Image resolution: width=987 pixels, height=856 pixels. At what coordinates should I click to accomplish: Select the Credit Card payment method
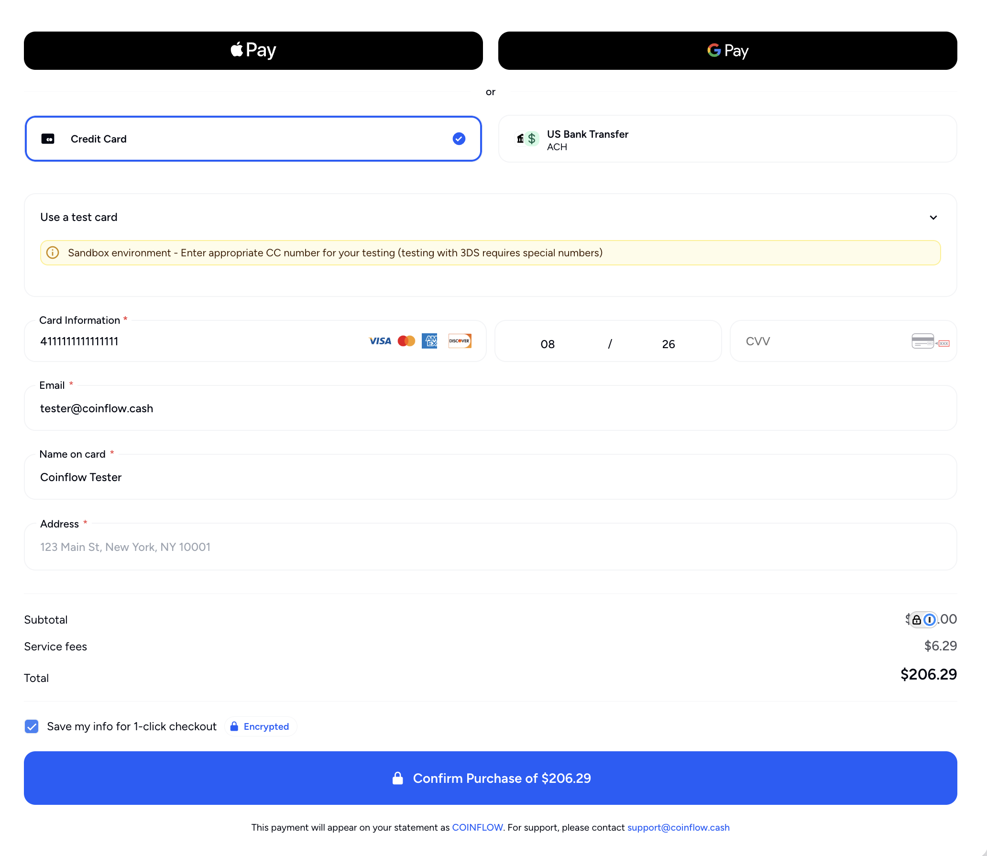pos(252,139)
